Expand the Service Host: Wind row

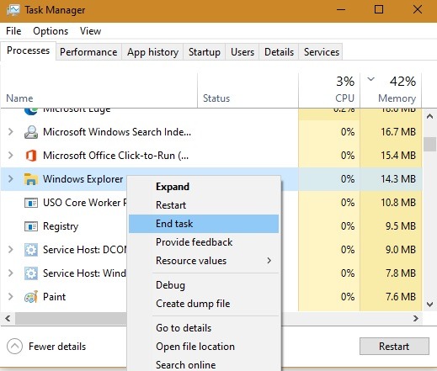click(x=11, y=273)
